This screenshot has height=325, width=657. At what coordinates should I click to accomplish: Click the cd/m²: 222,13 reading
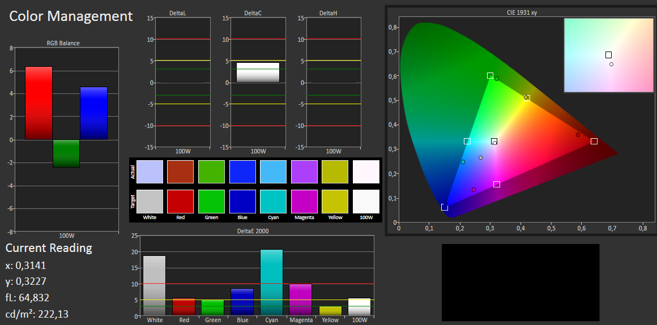pyautogui.click(x=36, y=314)
